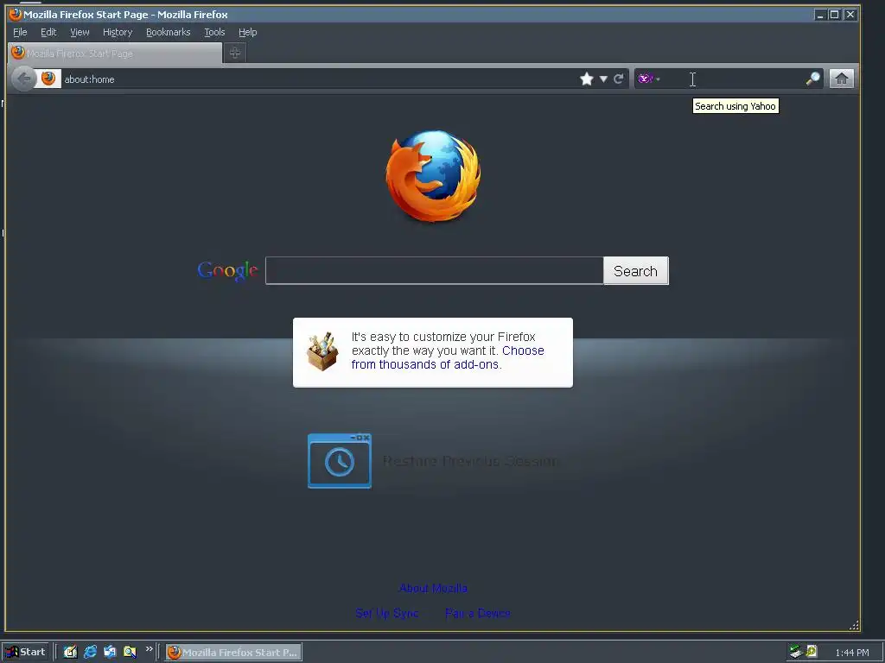Bookmark this page with the star

point(587,79)
